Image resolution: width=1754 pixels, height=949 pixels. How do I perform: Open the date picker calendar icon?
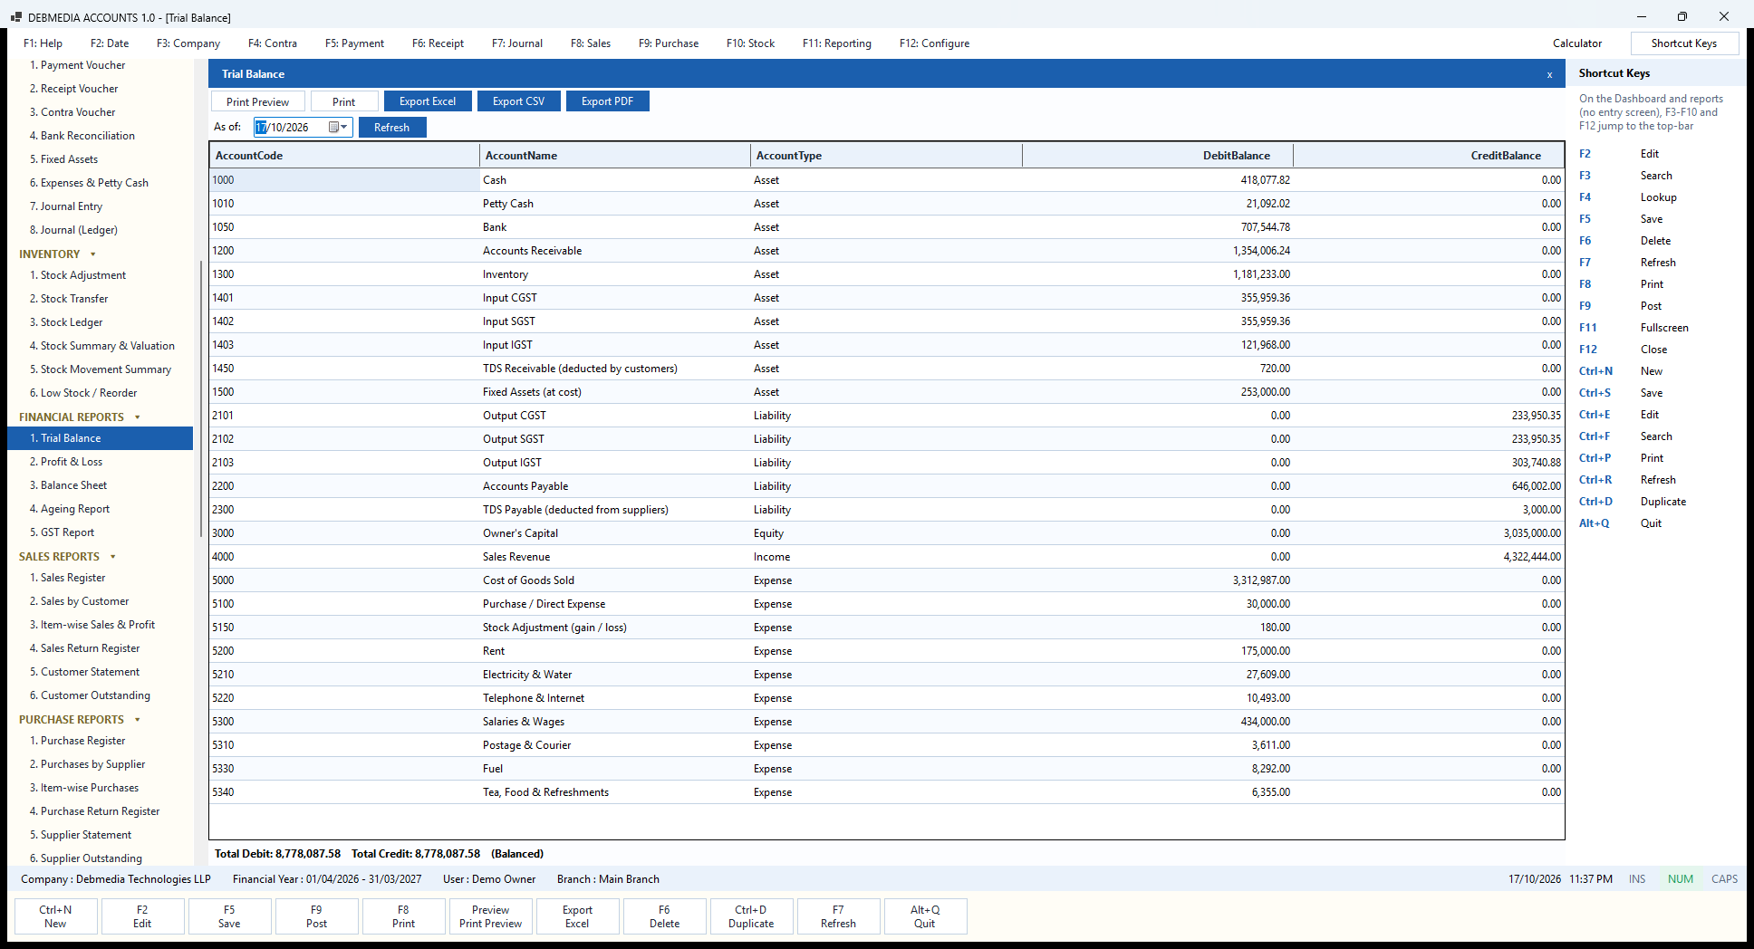[x=333, y=128]
